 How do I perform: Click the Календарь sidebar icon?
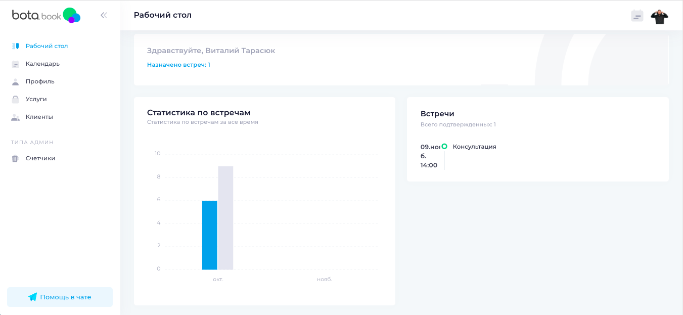click(15, 64)
